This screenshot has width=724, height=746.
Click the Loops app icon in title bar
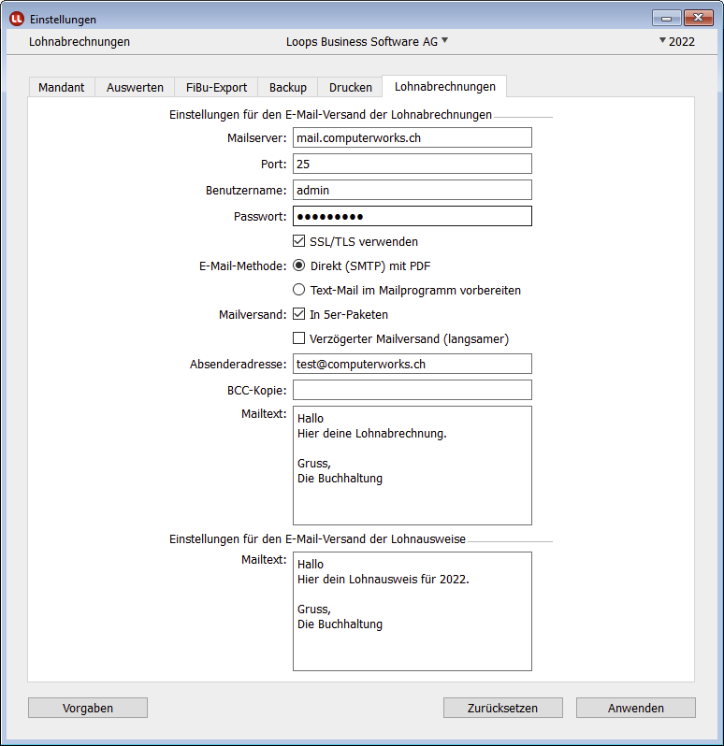[16, 19]
